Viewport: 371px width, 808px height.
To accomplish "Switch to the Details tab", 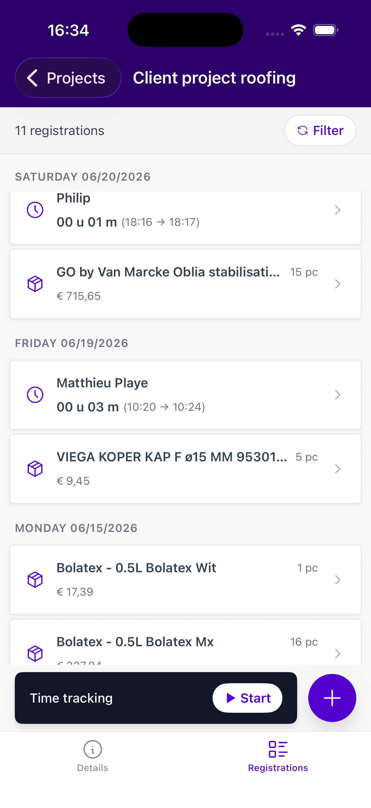I will 93,756.
